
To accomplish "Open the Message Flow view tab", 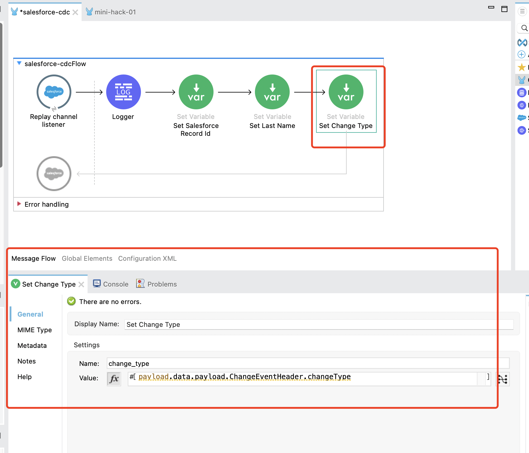I will (34, 258).
